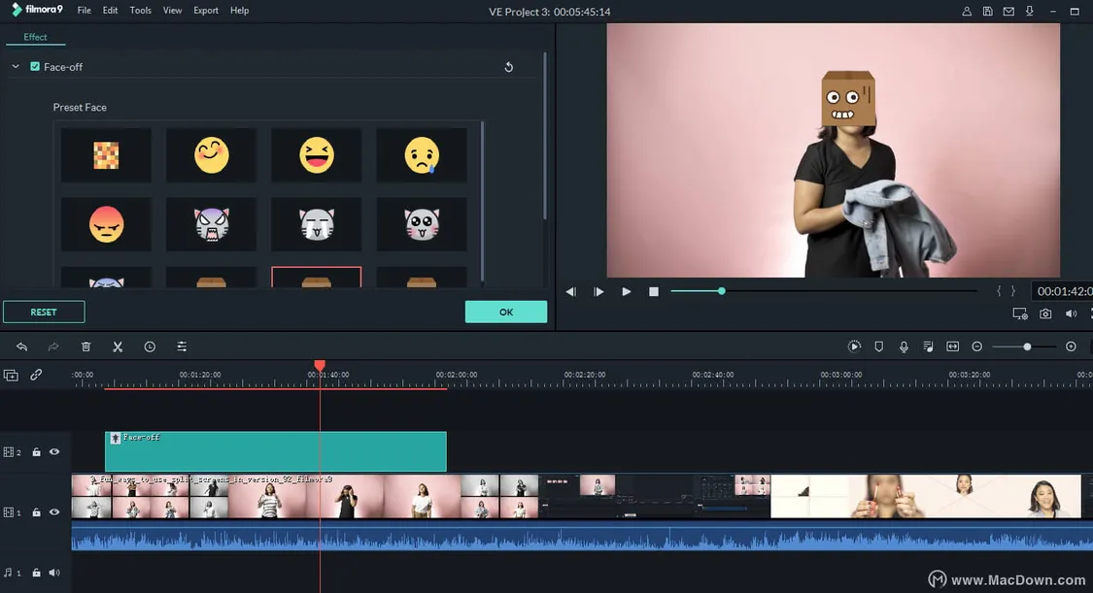This screenshot has height=593, width=1093.
Task: Uncheck the Face-off effect checkbox
Action: pos(35,67)
